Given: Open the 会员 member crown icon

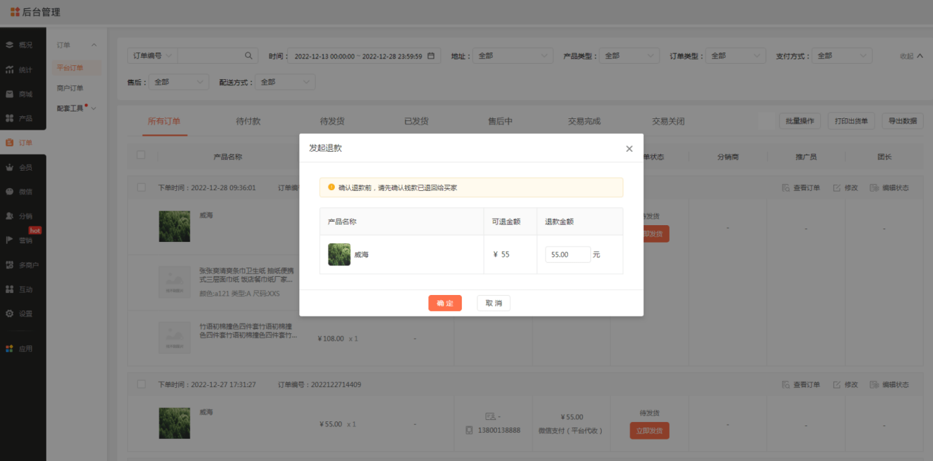Looking at the screenshot, I should pos(9,167).
